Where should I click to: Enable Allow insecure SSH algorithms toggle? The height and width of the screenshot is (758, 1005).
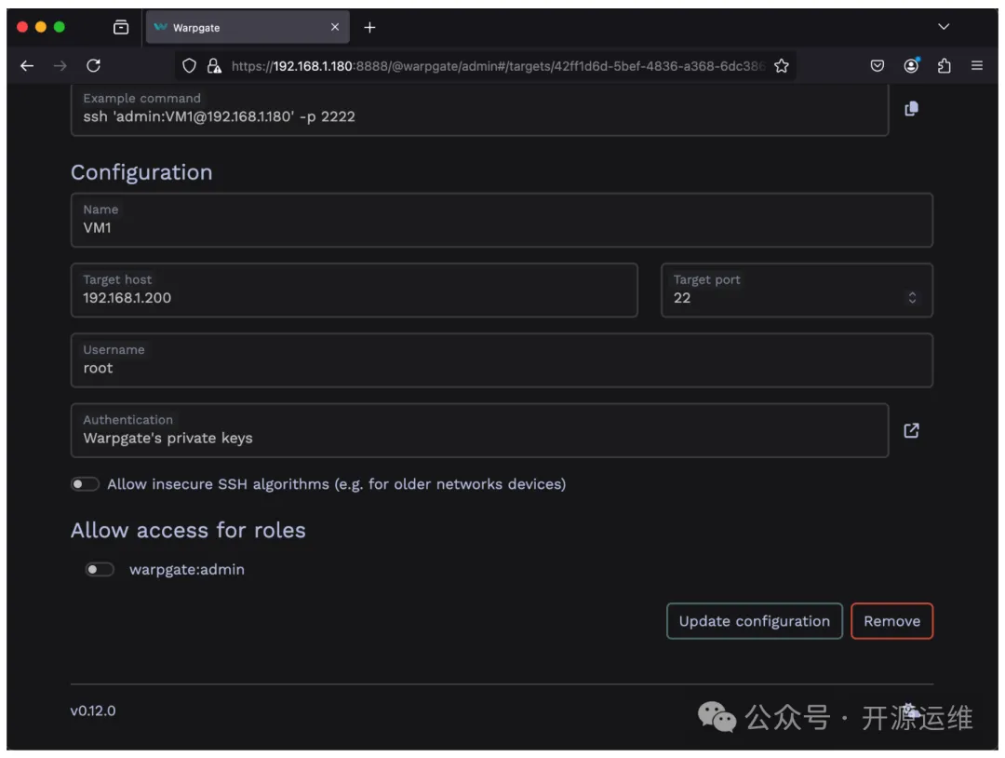[86, 484]
